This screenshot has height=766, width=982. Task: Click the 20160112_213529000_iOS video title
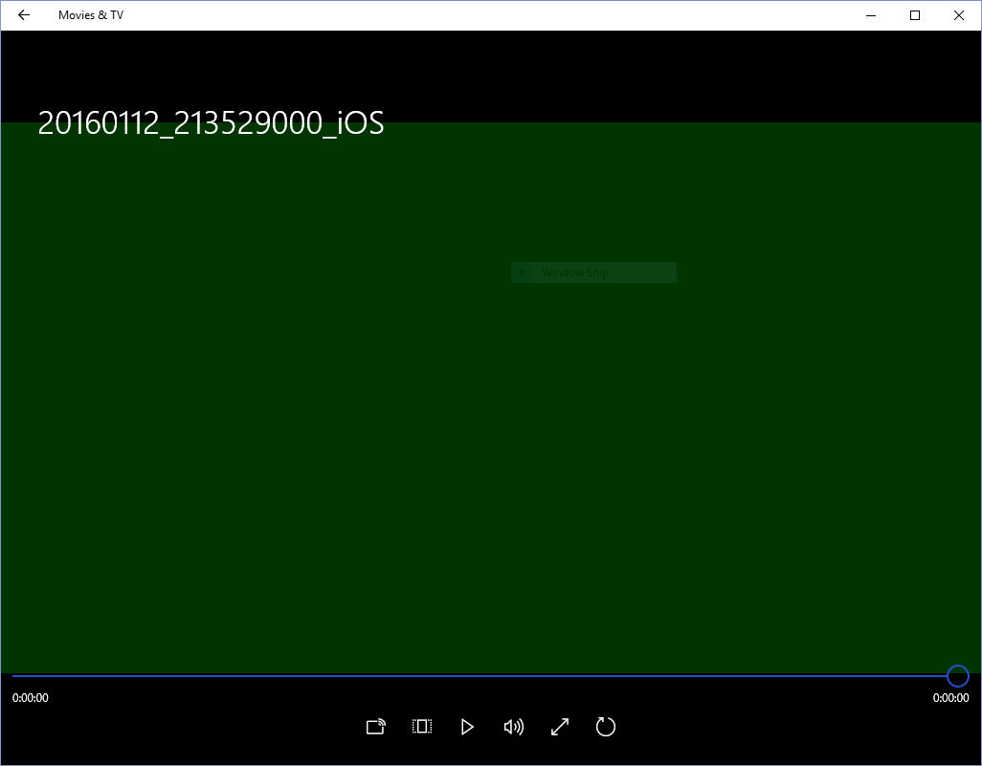coord(211,123)
